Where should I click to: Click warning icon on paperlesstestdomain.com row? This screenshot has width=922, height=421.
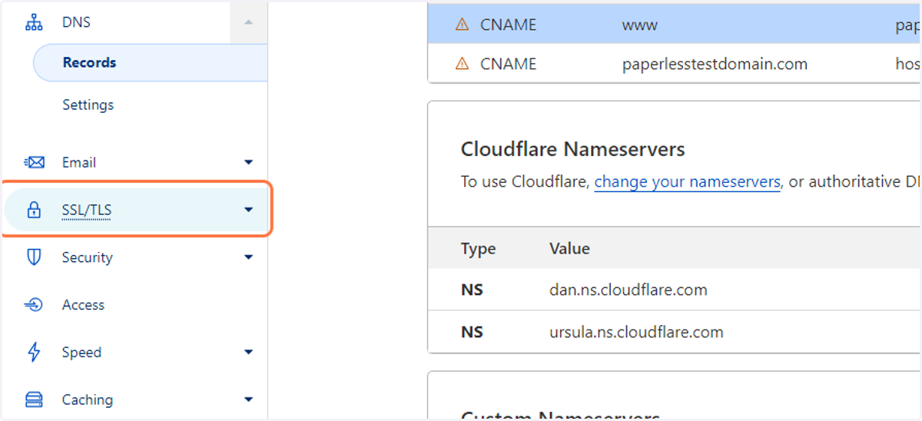462,64
